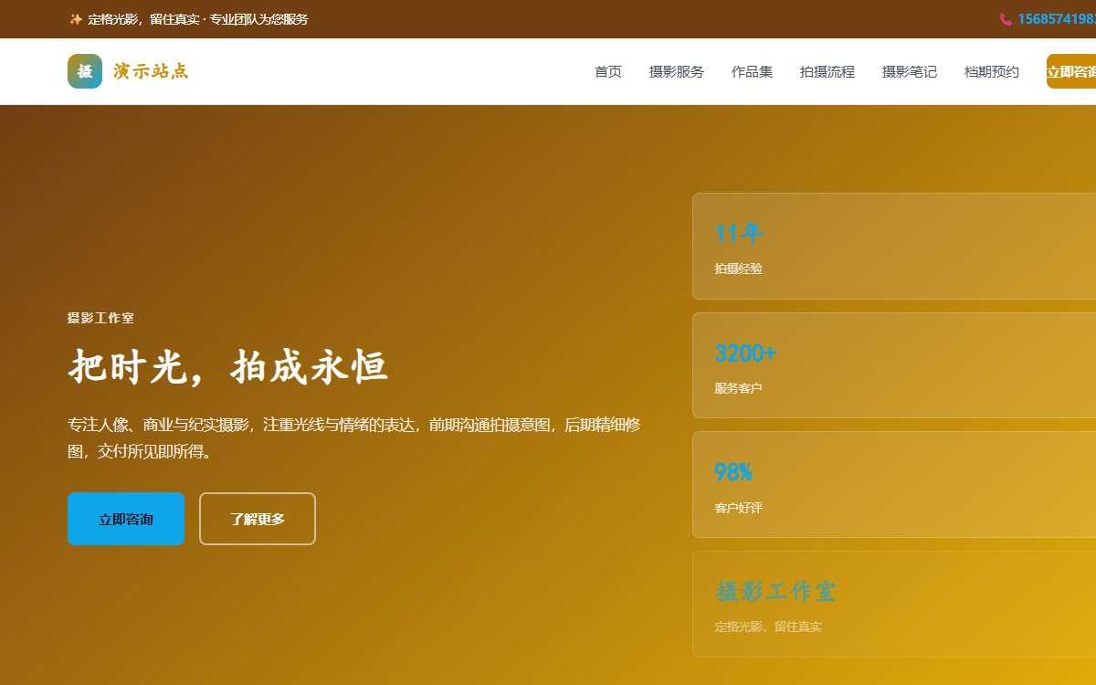Click the 3200+ 服务客户 stat card
Viewport: 1096px width, 685px height.
coord(894,365)
